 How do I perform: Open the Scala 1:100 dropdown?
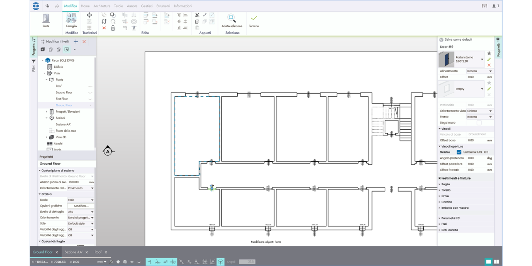(x=80, y=200)
